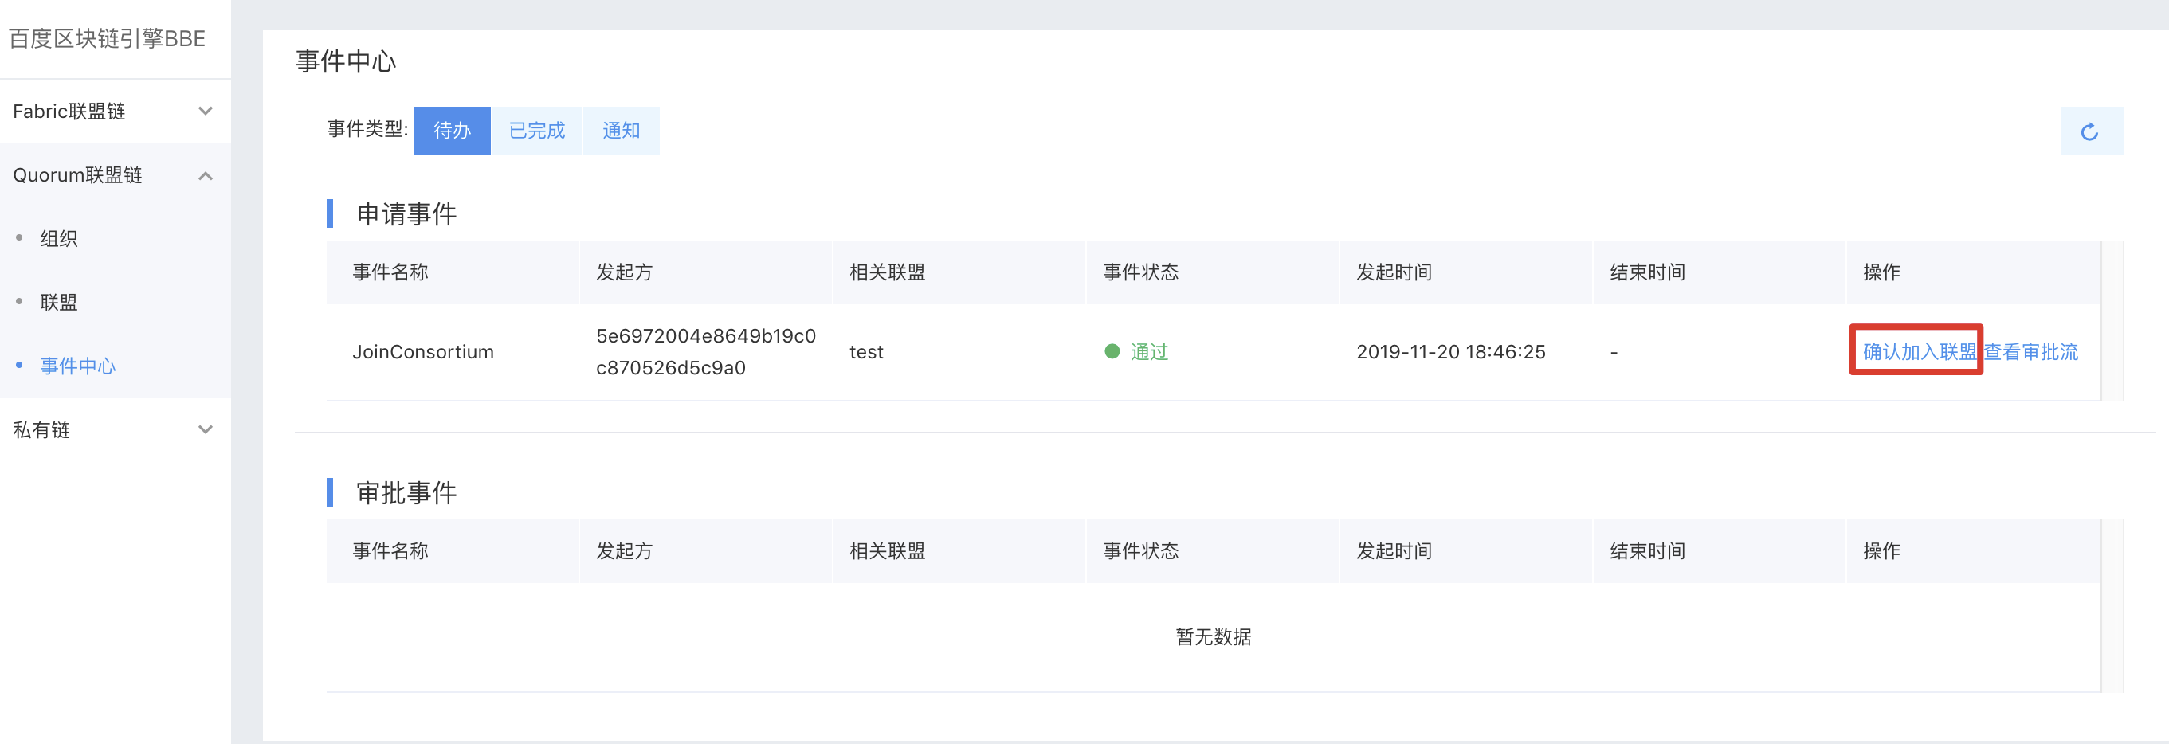2169x744 pixels.
Task: Select 事件中心 in the sidebar
Action: click(x=77, y=366)
